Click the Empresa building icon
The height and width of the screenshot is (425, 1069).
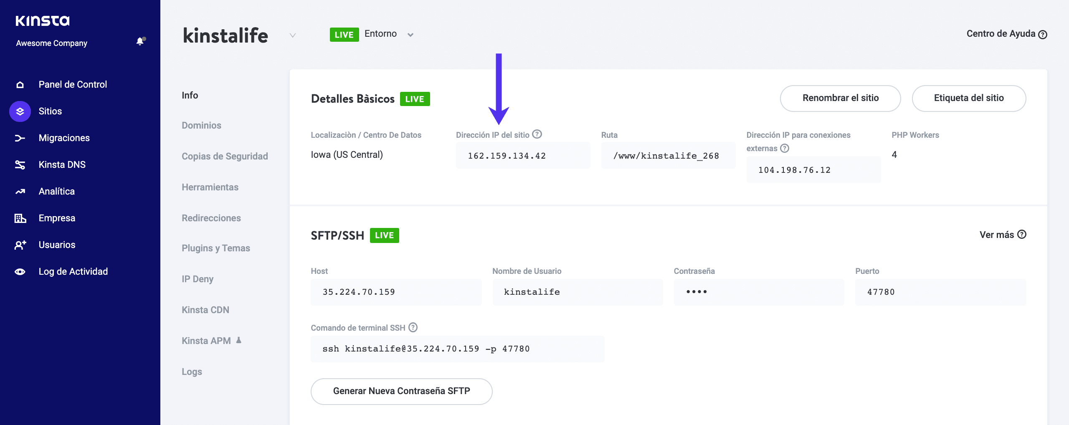point(20,218)
